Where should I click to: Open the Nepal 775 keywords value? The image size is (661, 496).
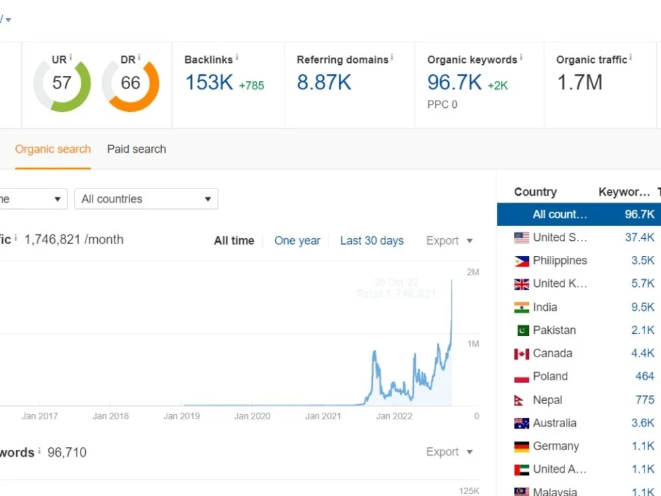pos(645,400)
